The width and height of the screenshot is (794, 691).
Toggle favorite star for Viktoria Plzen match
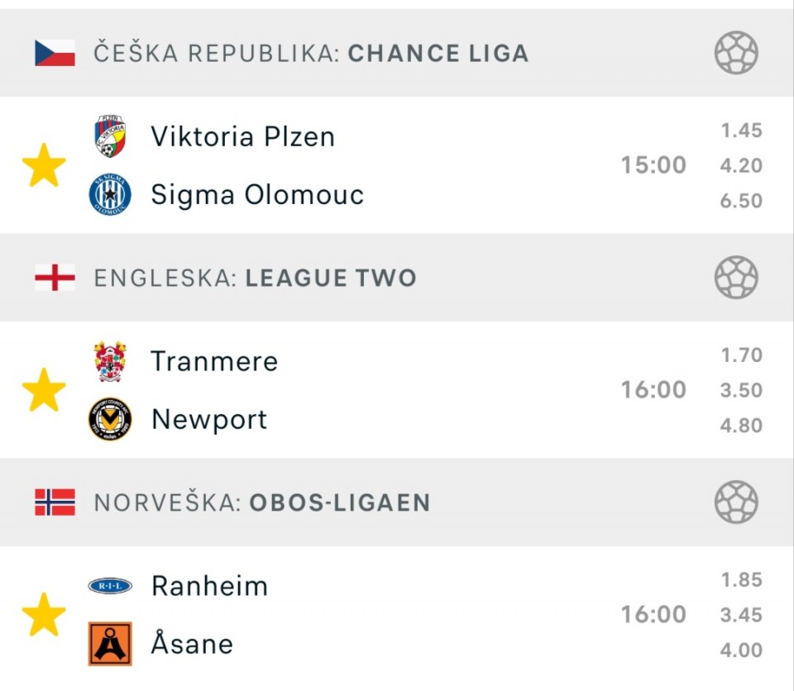tap(44, 165)
